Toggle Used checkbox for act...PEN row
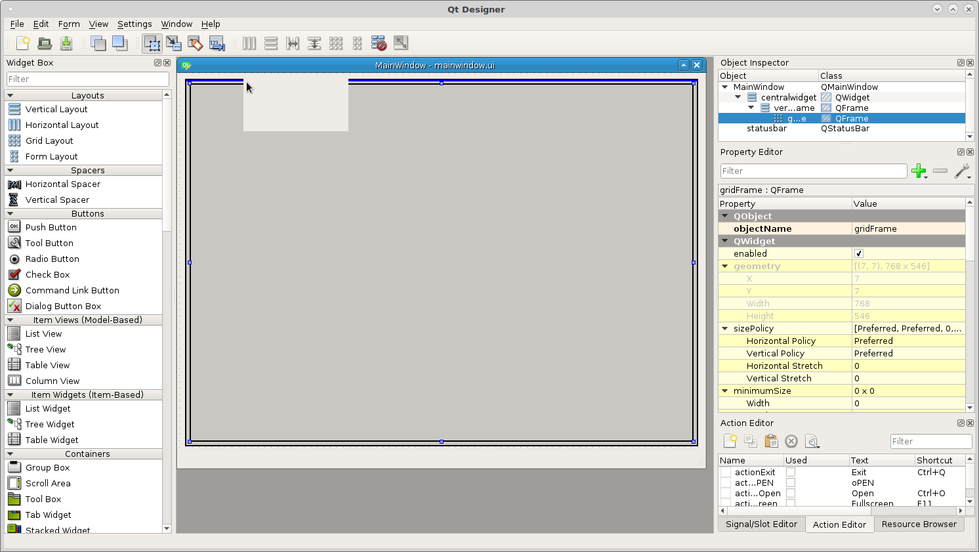 [791, 482]
